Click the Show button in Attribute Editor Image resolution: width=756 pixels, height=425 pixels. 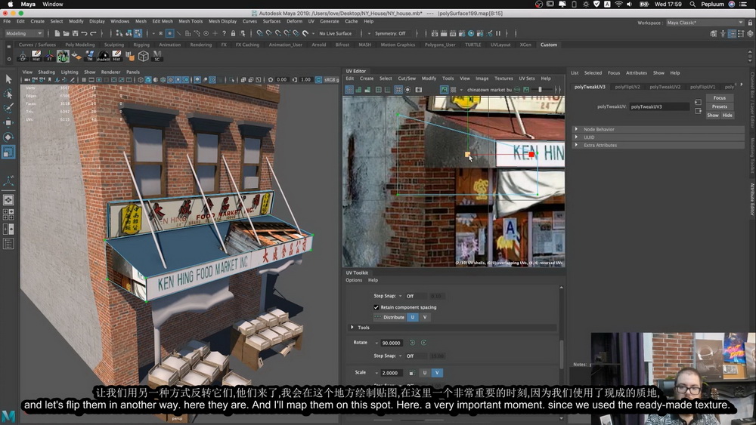coord(713,115)
